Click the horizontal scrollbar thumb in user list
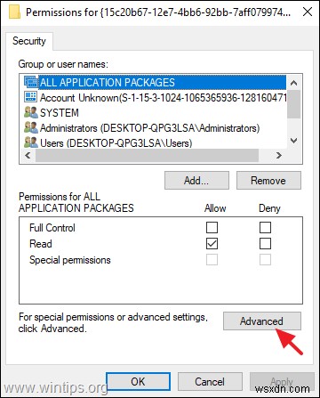320x398 pixels. (x=147, y=155)
